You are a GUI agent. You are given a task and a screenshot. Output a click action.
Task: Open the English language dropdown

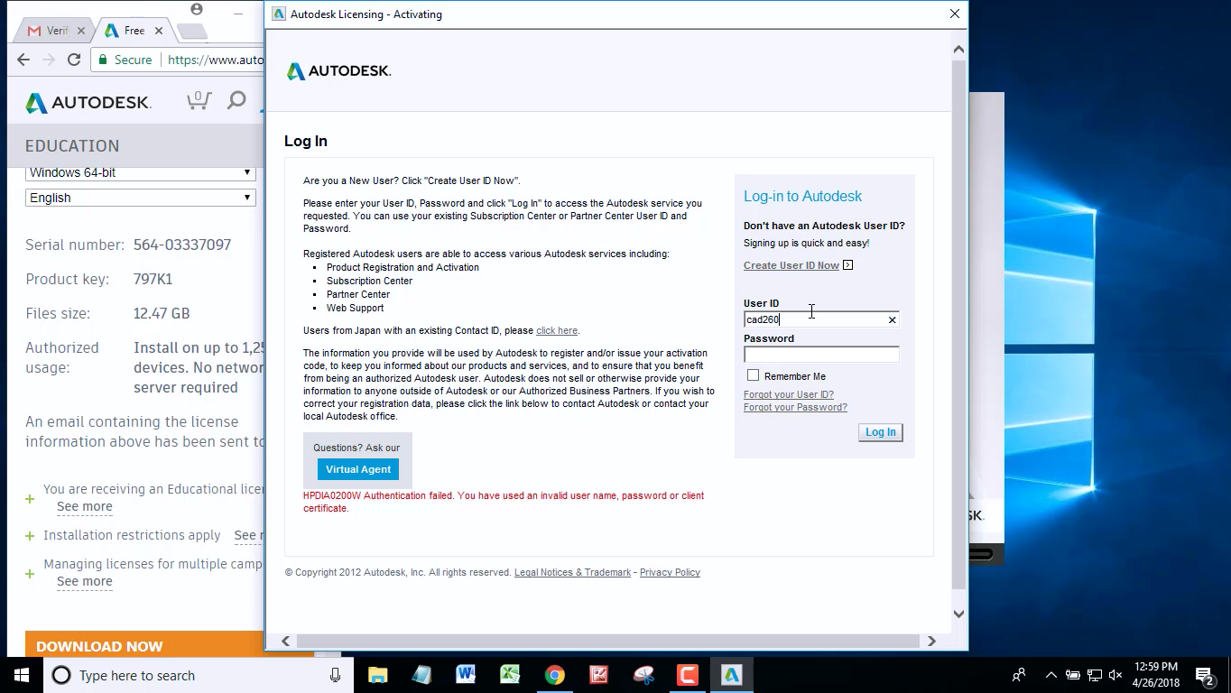click(x=140, y=198)
